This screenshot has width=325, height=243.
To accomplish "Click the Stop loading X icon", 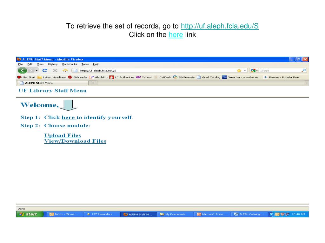I will tap(55, 71).
